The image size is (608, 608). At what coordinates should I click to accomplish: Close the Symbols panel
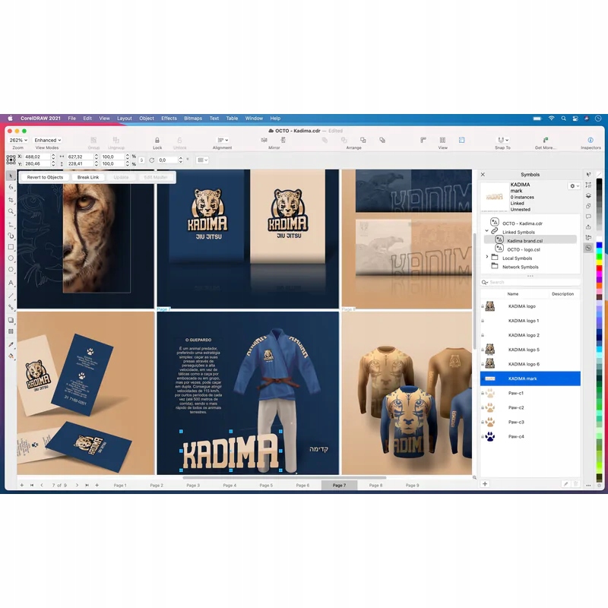tap(483, 175)
